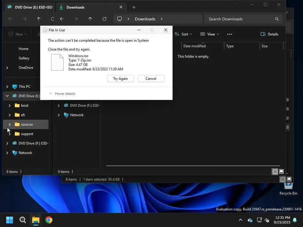Open the clock and date flyout

282,220
